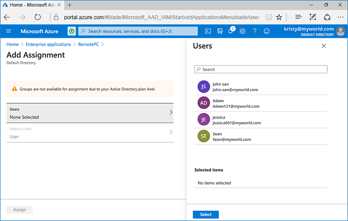Expand the Select a role row
This screenshot has width=348, height=221.
[90, 133]
